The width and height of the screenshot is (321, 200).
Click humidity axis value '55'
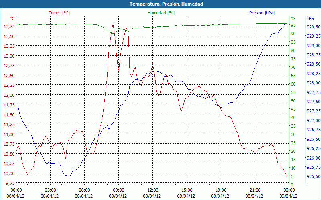pyautogui.click(x=293, y=92)
